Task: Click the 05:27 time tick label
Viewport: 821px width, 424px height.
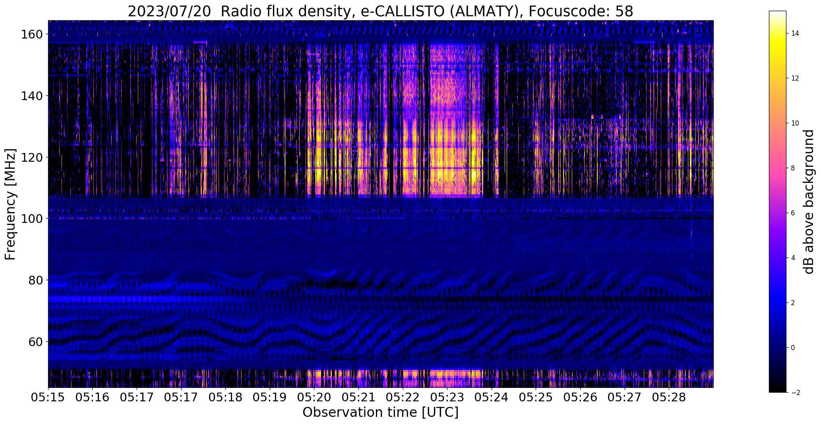Action: [x=625, y=397]
